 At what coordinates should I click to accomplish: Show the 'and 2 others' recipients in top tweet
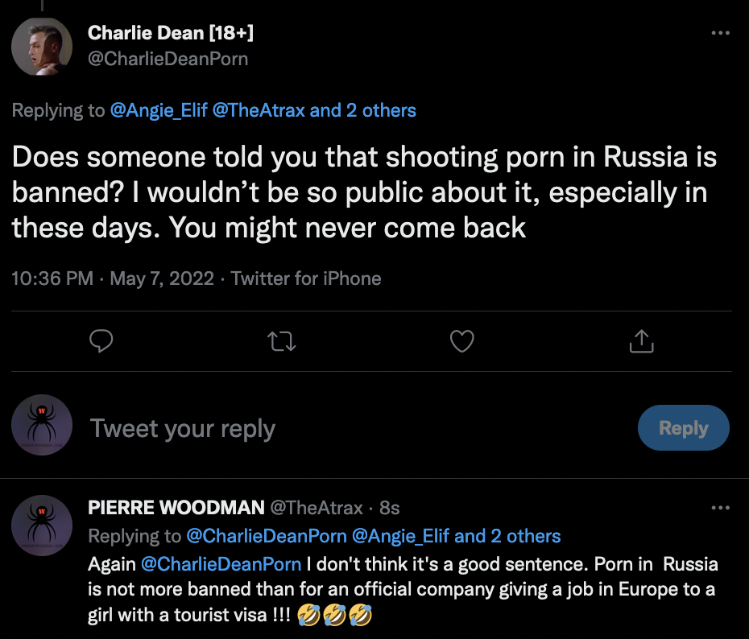click(363, 110)
